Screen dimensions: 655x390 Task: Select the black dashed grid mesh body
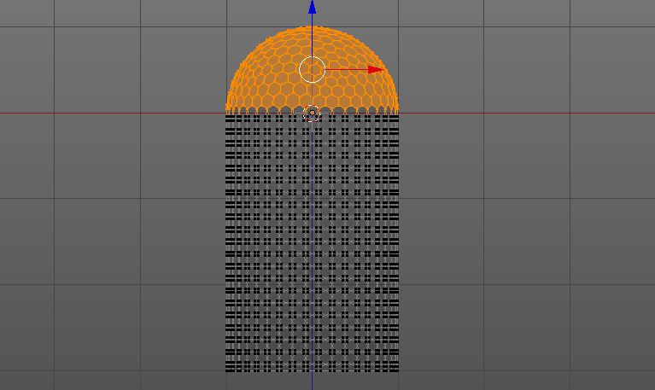pyautogui.click(x=312, y=243)
